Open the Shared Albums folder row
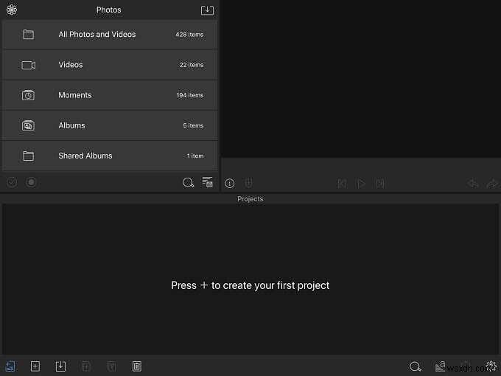501x376 pixels. (x=110, y=156)
